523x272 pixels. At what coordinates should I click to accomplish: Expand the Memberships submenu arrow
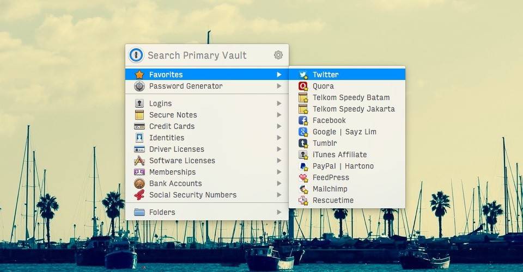(x=279, y=172)
